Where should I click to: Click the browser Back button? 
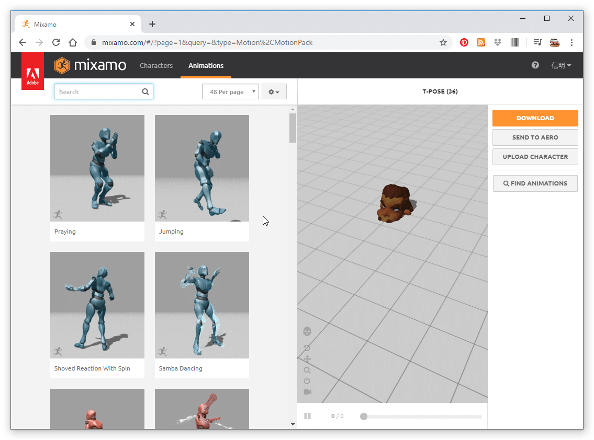point(23,42)
